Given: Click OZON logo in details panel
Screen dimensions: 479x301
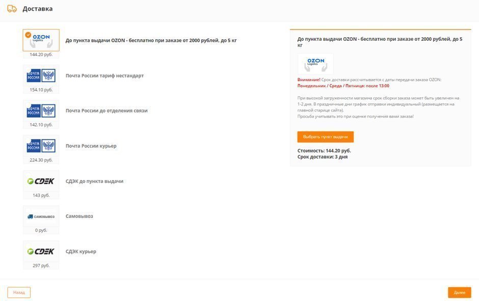Looking at the screenshot, I should pos(315,64).
